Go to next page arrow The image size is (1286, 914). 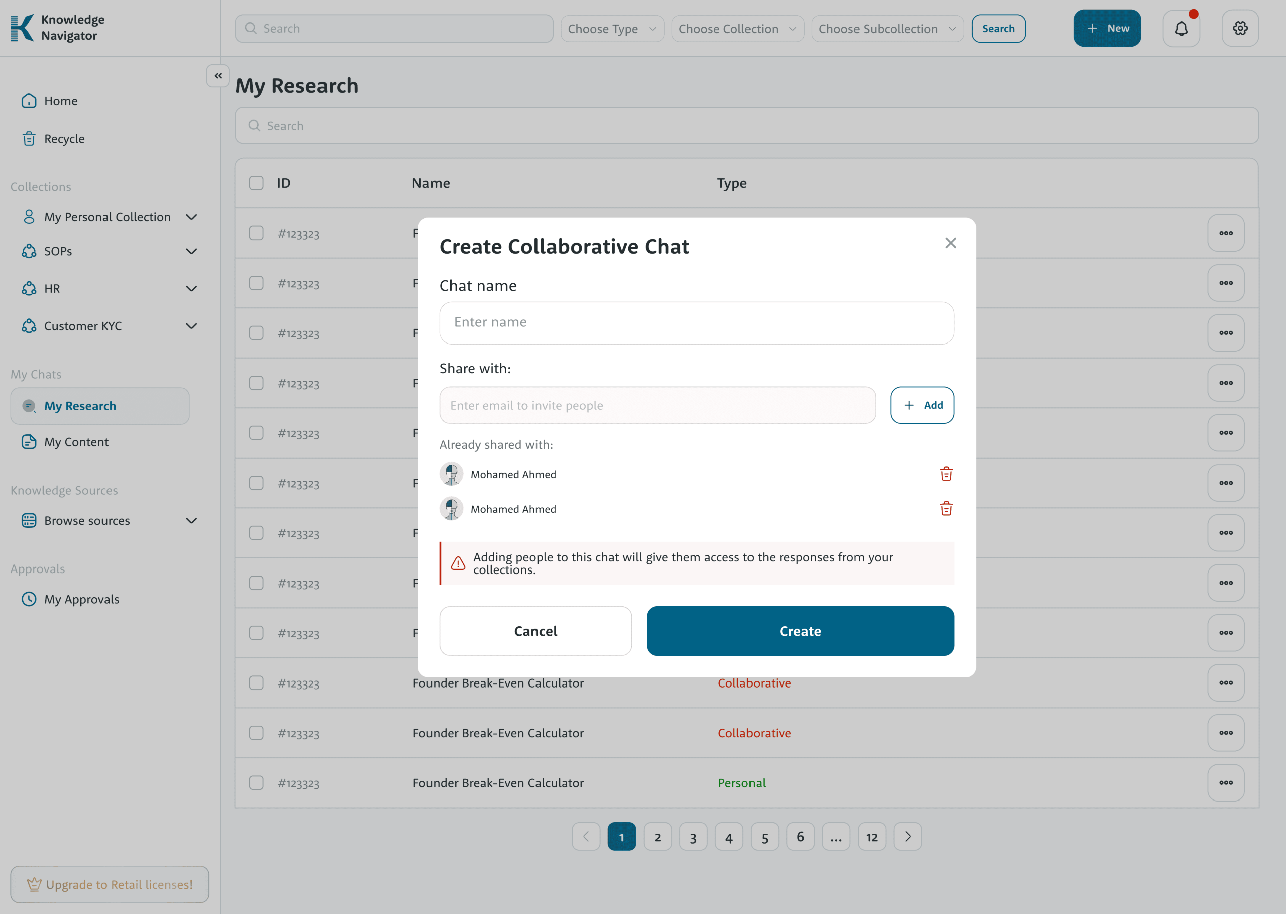pyautogui.click(x=907, y=836)
